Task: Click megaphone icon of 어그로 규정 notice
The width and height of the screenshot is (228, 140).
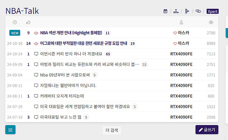Action: point(36,44)
